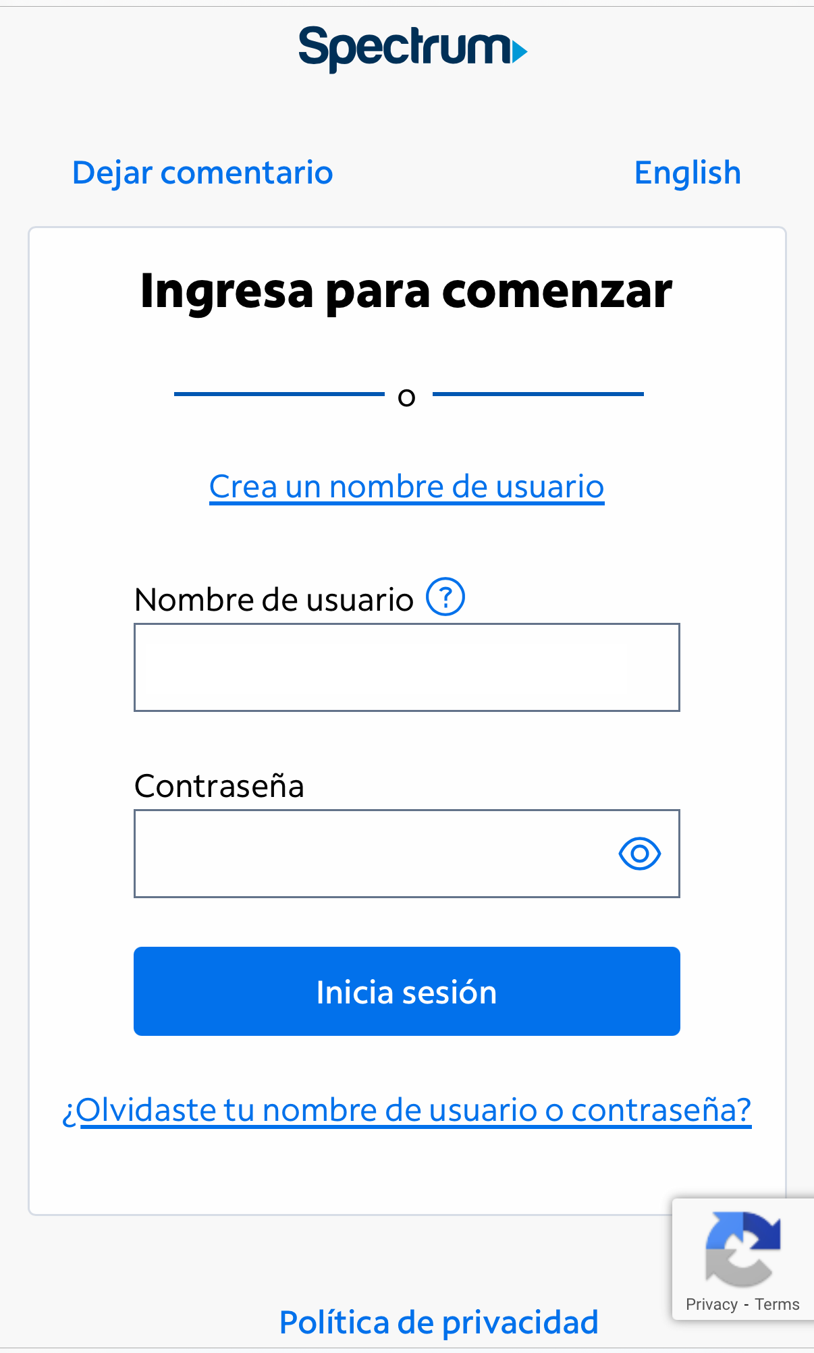This screenshot has height=1353, width=814.
Task: Open the Dejar comentario link
Action: click(x=202, y=173)
